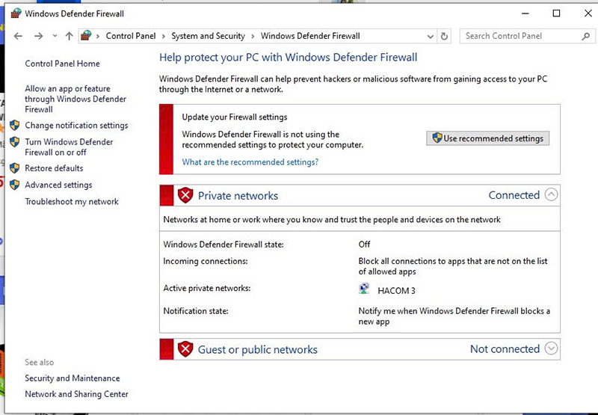Open What are the recommended settings link

tap(250, 162)
